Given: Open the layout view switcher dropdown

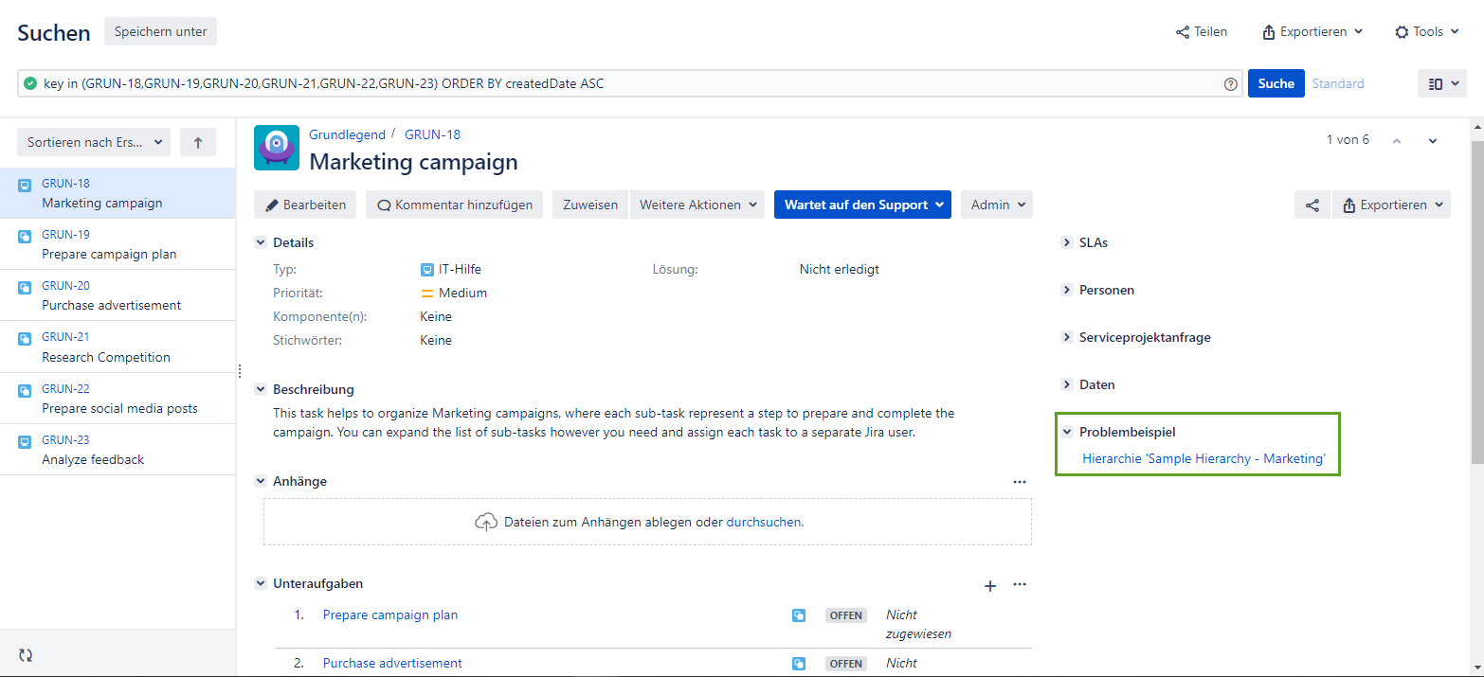Looking at the screenshot, I should pyautogui.click(x=1441, y=84).
